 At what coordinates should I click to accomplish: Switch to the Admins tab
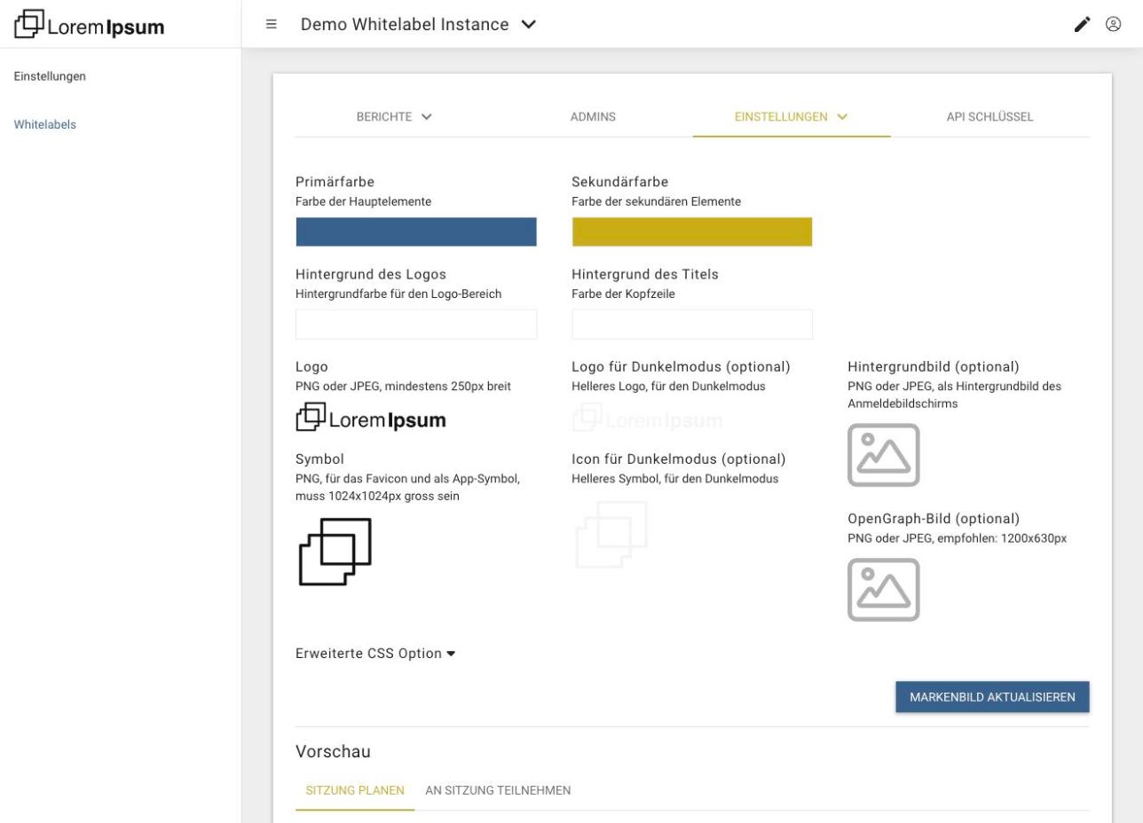[x=593, y=117]
